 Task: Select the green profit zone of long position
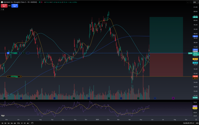pyautogui.click(x=166, y=35)
